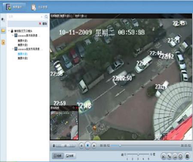
Task: Close the original video inset window
Action: click(77, 108)
